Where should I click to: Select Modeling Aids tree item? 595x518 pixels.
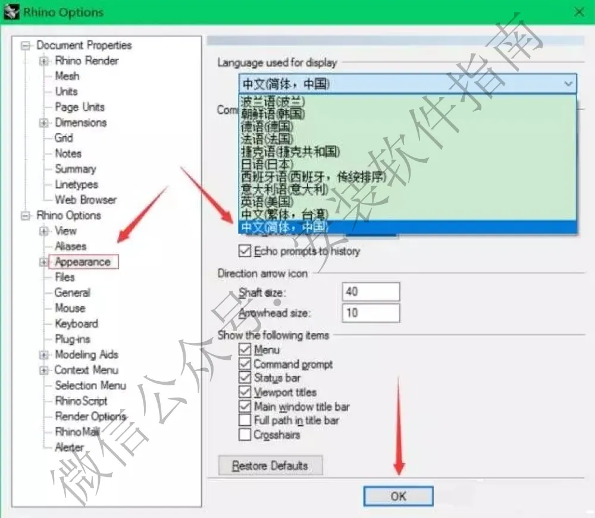click(x=86, y=355)
